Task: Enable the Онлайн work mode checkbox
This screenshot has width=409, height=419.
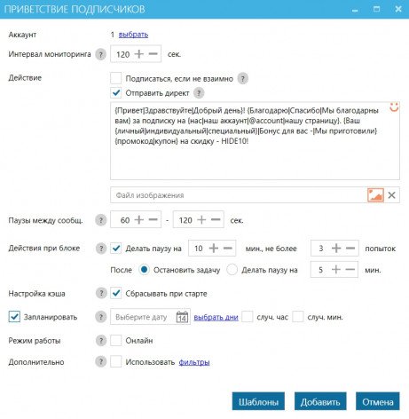Action: [x=115, y=340]
